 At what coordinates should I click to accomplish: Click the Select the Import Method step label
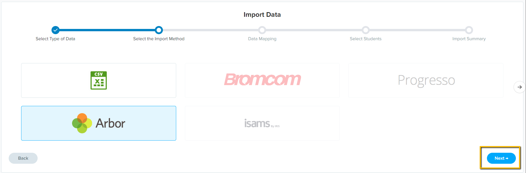(159, 39)
